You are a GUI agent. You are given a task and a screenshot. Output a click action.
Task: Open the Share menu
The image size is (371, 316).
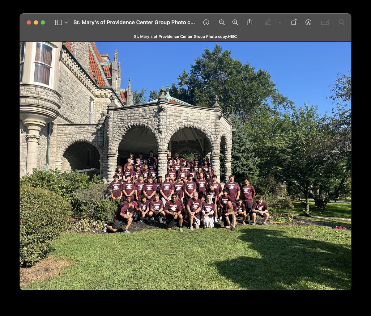point(249,22)
